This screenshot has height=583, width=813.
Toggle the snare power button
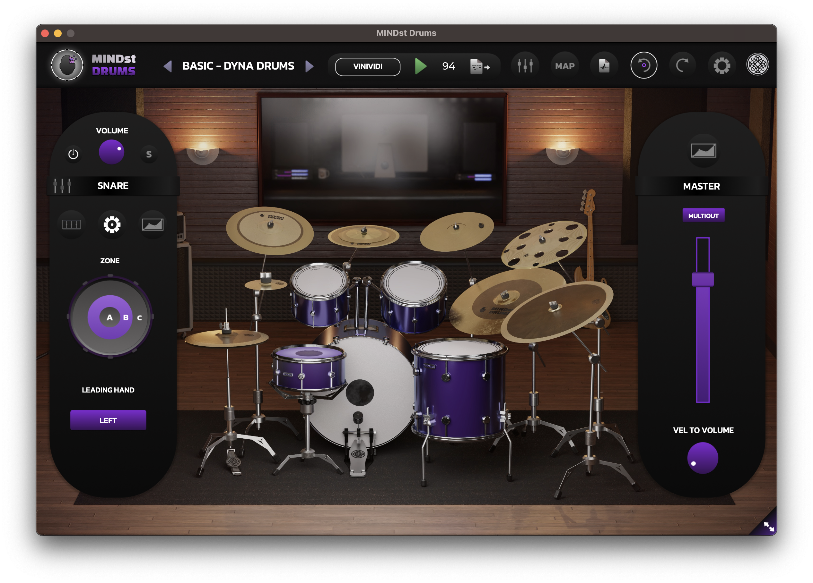tap(73, 154)
